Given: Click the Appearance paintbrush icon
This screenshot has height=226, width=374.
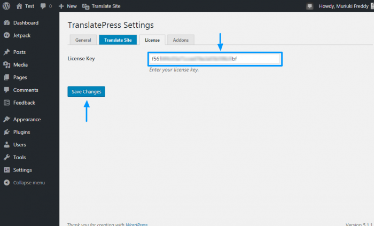Looking at the screenshot, I should (x=6, y=120).
